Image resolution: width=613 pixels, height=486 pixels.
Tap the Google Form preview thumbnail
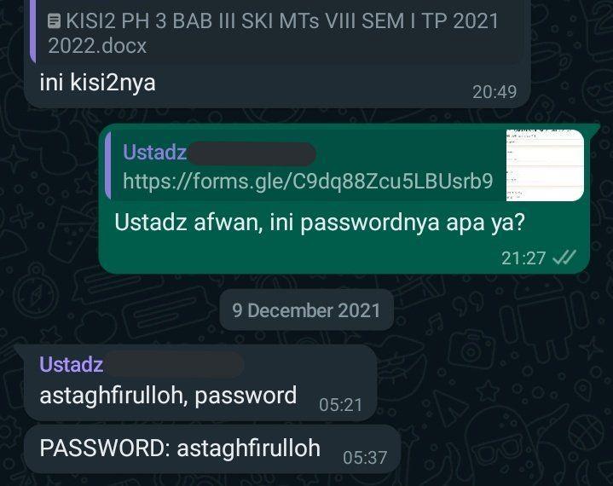(x=545, y=165)
